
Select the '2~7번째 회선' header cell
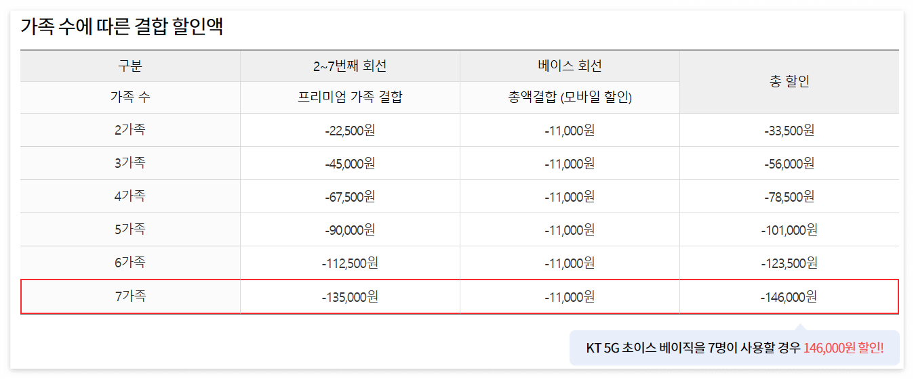(x=350, y=66)
